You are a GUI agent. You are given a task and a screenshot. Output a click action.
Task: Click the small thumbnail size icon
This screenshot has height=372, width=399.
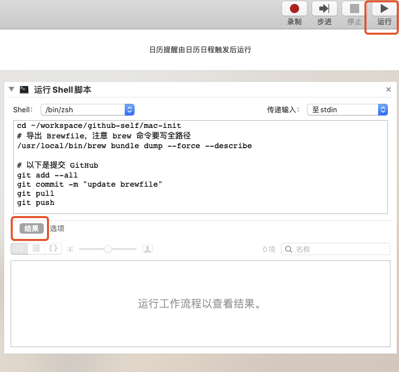(x=70, y=249)
